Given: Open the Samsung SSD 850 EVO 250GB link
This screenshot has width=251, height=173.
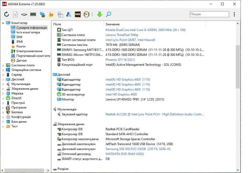Looking at the screenshot, I should (138, 149).
